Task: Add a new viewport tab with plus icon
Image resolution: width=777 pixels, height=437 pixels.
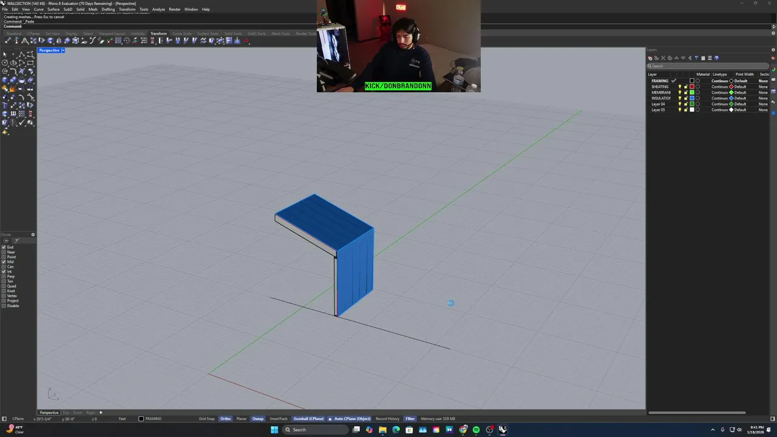Action: (101, 413)
